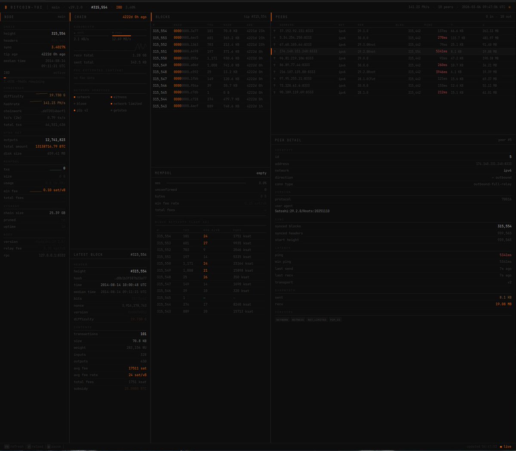This screenshot has width=516, height=451.
Task: Click the outbound arrow icon for peer 73.228.63.6:8333
Action: pos(275,86)
